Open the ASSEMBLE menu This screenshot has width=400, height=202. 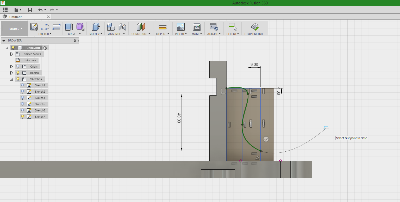tap(116, 34)
